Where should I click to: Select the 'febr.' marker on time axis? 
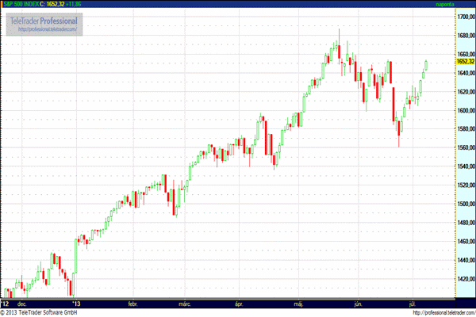pos(133,304)
